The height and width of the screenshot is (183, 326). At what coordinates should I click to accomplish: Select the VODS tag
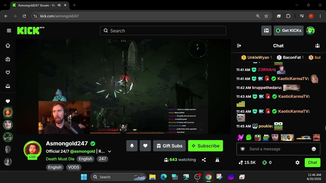(74, 167)
